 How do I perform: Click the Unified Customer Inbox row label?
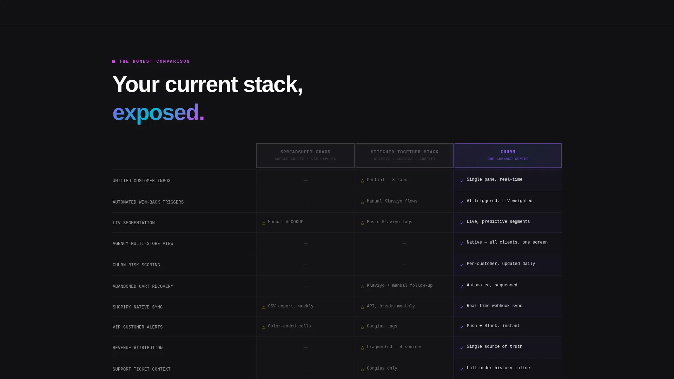click(x=141, y=181)
